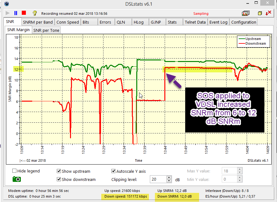This screenshot has width=277, height=202.
Task: Open the Telnet Data tab
Action: pos(195,22)
